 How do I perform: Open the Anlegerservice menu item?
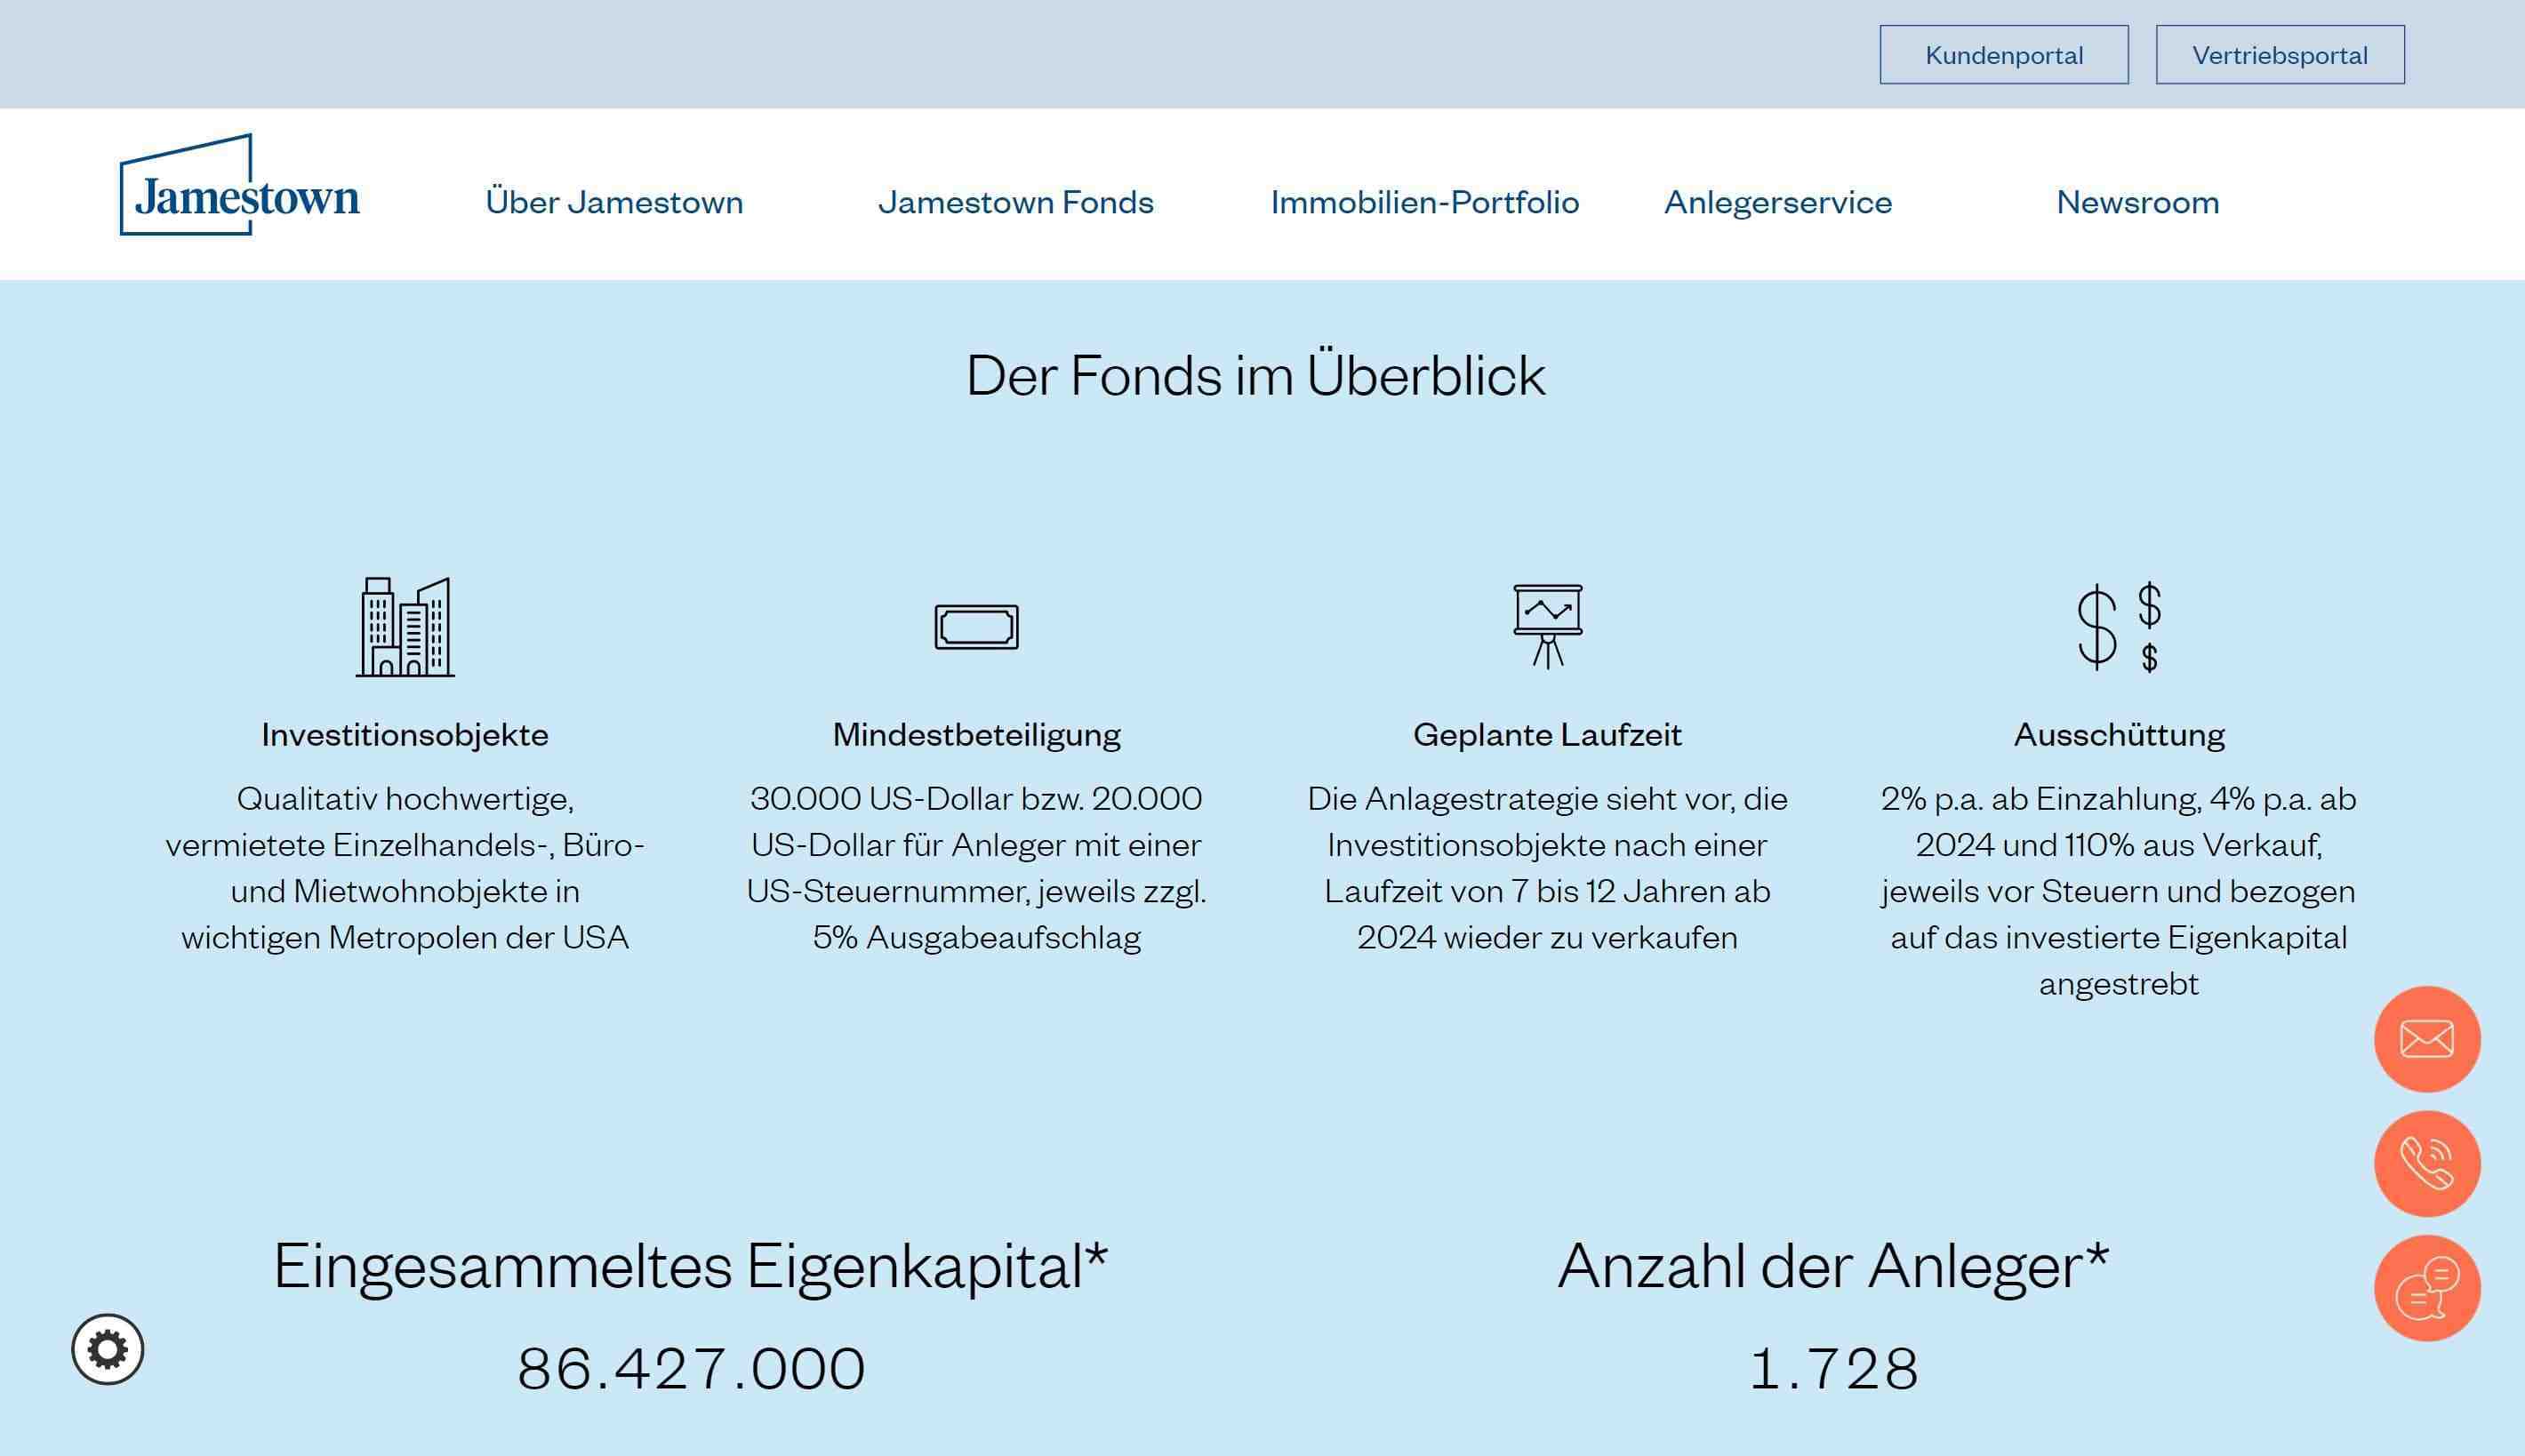[1777, 202]
